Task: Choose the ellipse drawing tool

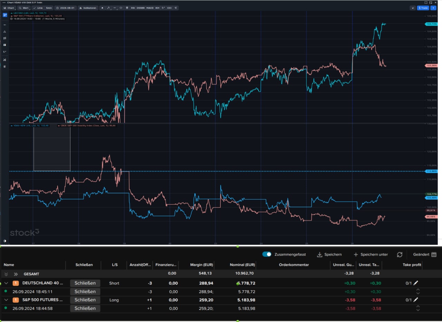Action: 121,8
